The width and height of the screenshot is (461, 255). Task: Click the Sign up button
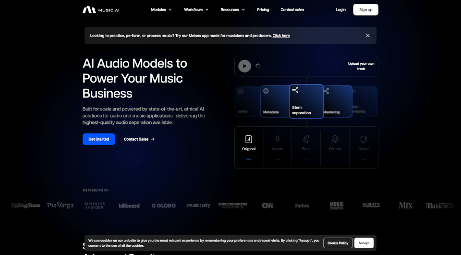366,10
